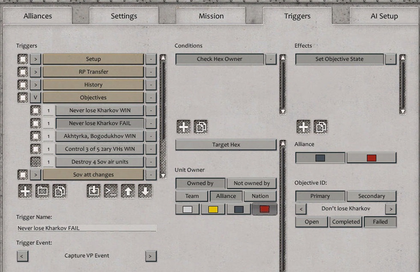Image resolution: width=420 pixels, height=272 pixels.
Task: Duplicate the selected trigger
Action: (x=60, y=191)
